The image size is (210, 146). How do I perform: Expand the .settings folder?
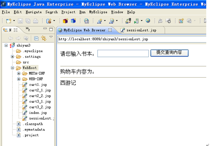12,57
